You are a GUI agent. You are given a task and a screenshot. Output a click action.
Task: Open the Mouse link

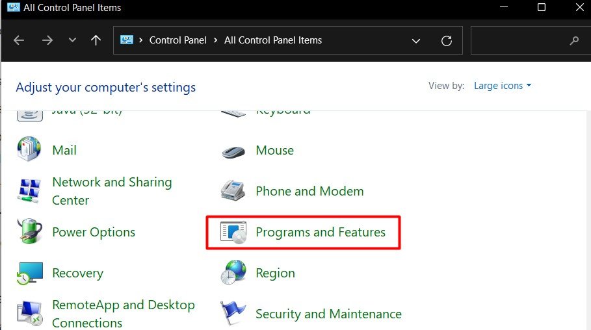pyautogui.click(x=275, y=150)
